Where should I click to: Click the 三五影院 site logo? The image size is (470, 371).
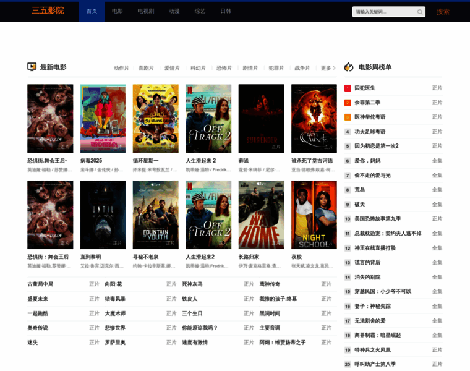[48, 11]
